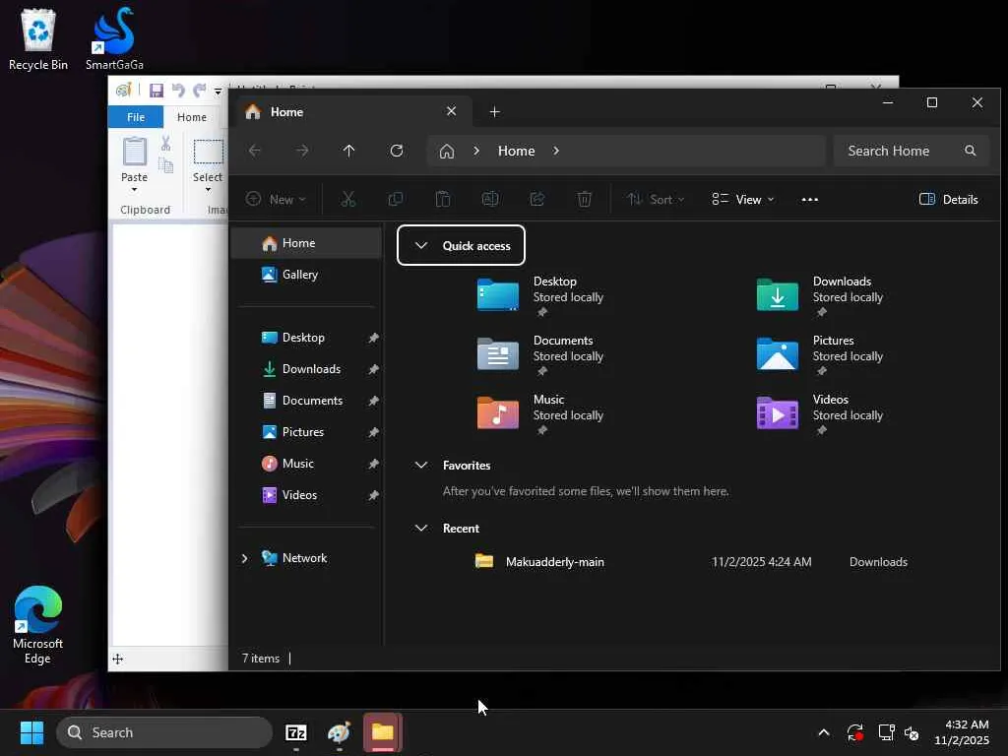
Task: Expand breadcrumb chevron after Home
Action: coord(556,151)
